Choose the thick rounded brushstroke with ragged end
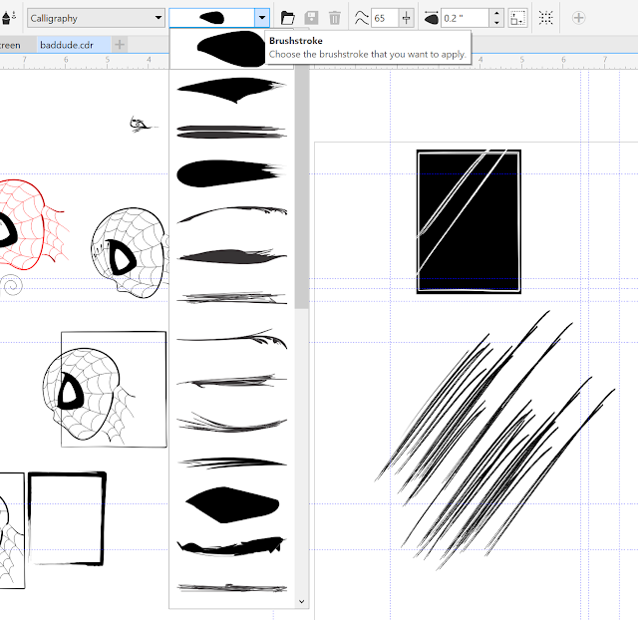This screenshot has width=638, height=620. (230, 173)
